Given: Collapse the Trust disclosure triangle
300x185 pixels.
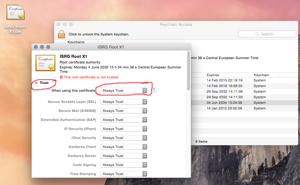Looking at the screenshot, I should click(36, 83).
